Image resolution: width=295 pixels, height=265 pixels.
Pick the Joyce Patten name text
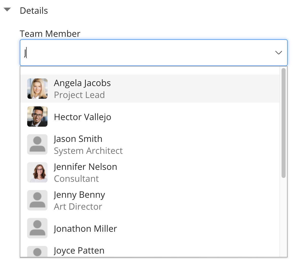[x=79, y=251]
